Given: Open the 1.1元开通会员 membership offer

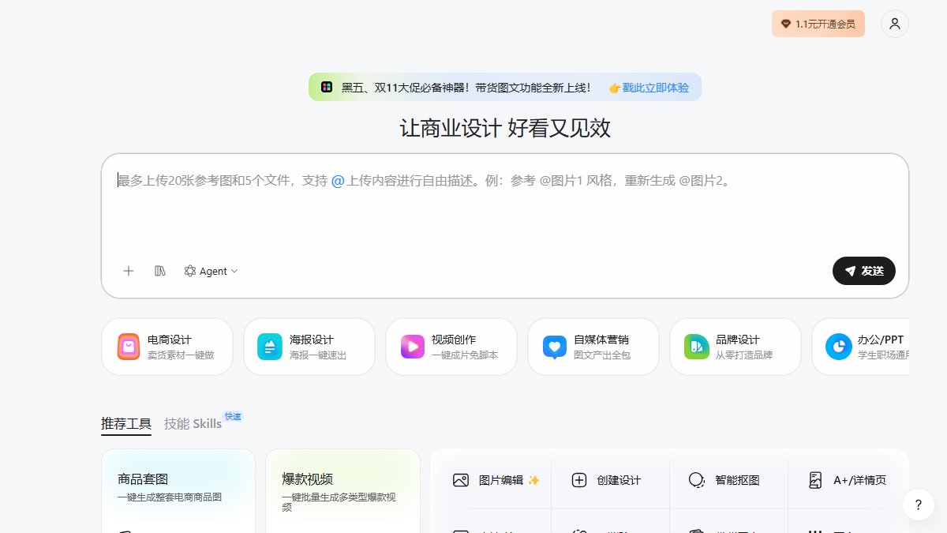Looking at the screenshot, I should [x=818, y=24].
